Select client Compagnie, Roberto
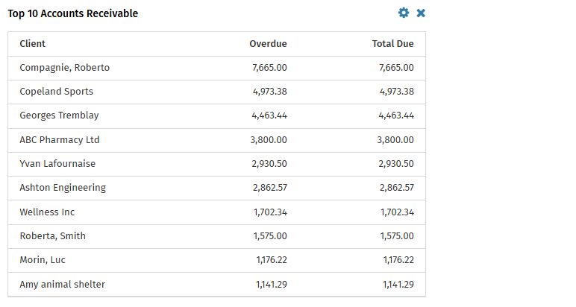The width and height of the screenshot is (576, 307). (65, 68)
